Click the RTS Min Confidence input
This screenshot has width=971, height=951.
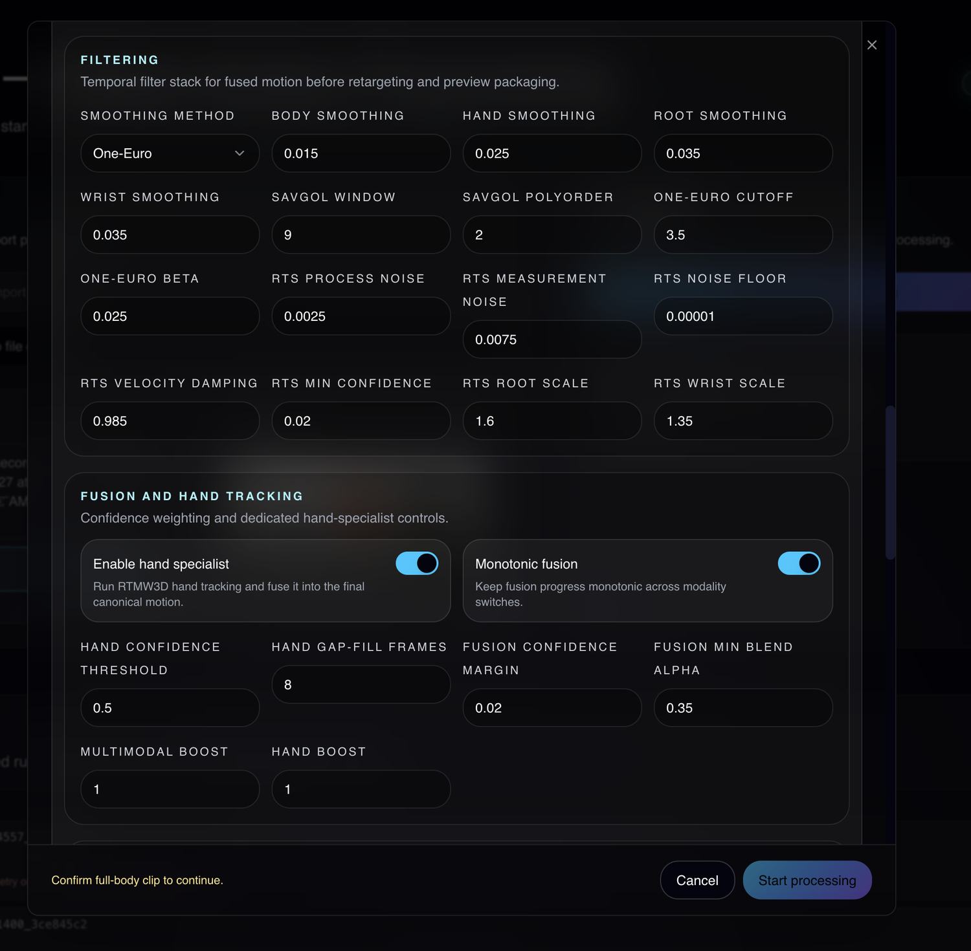[x=361, y=421]
